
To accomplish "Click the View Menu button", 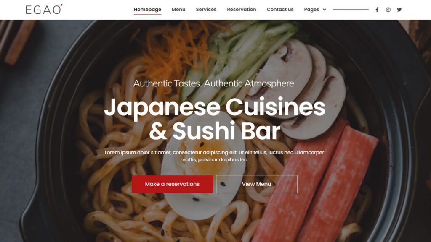I will pos(256,184).
